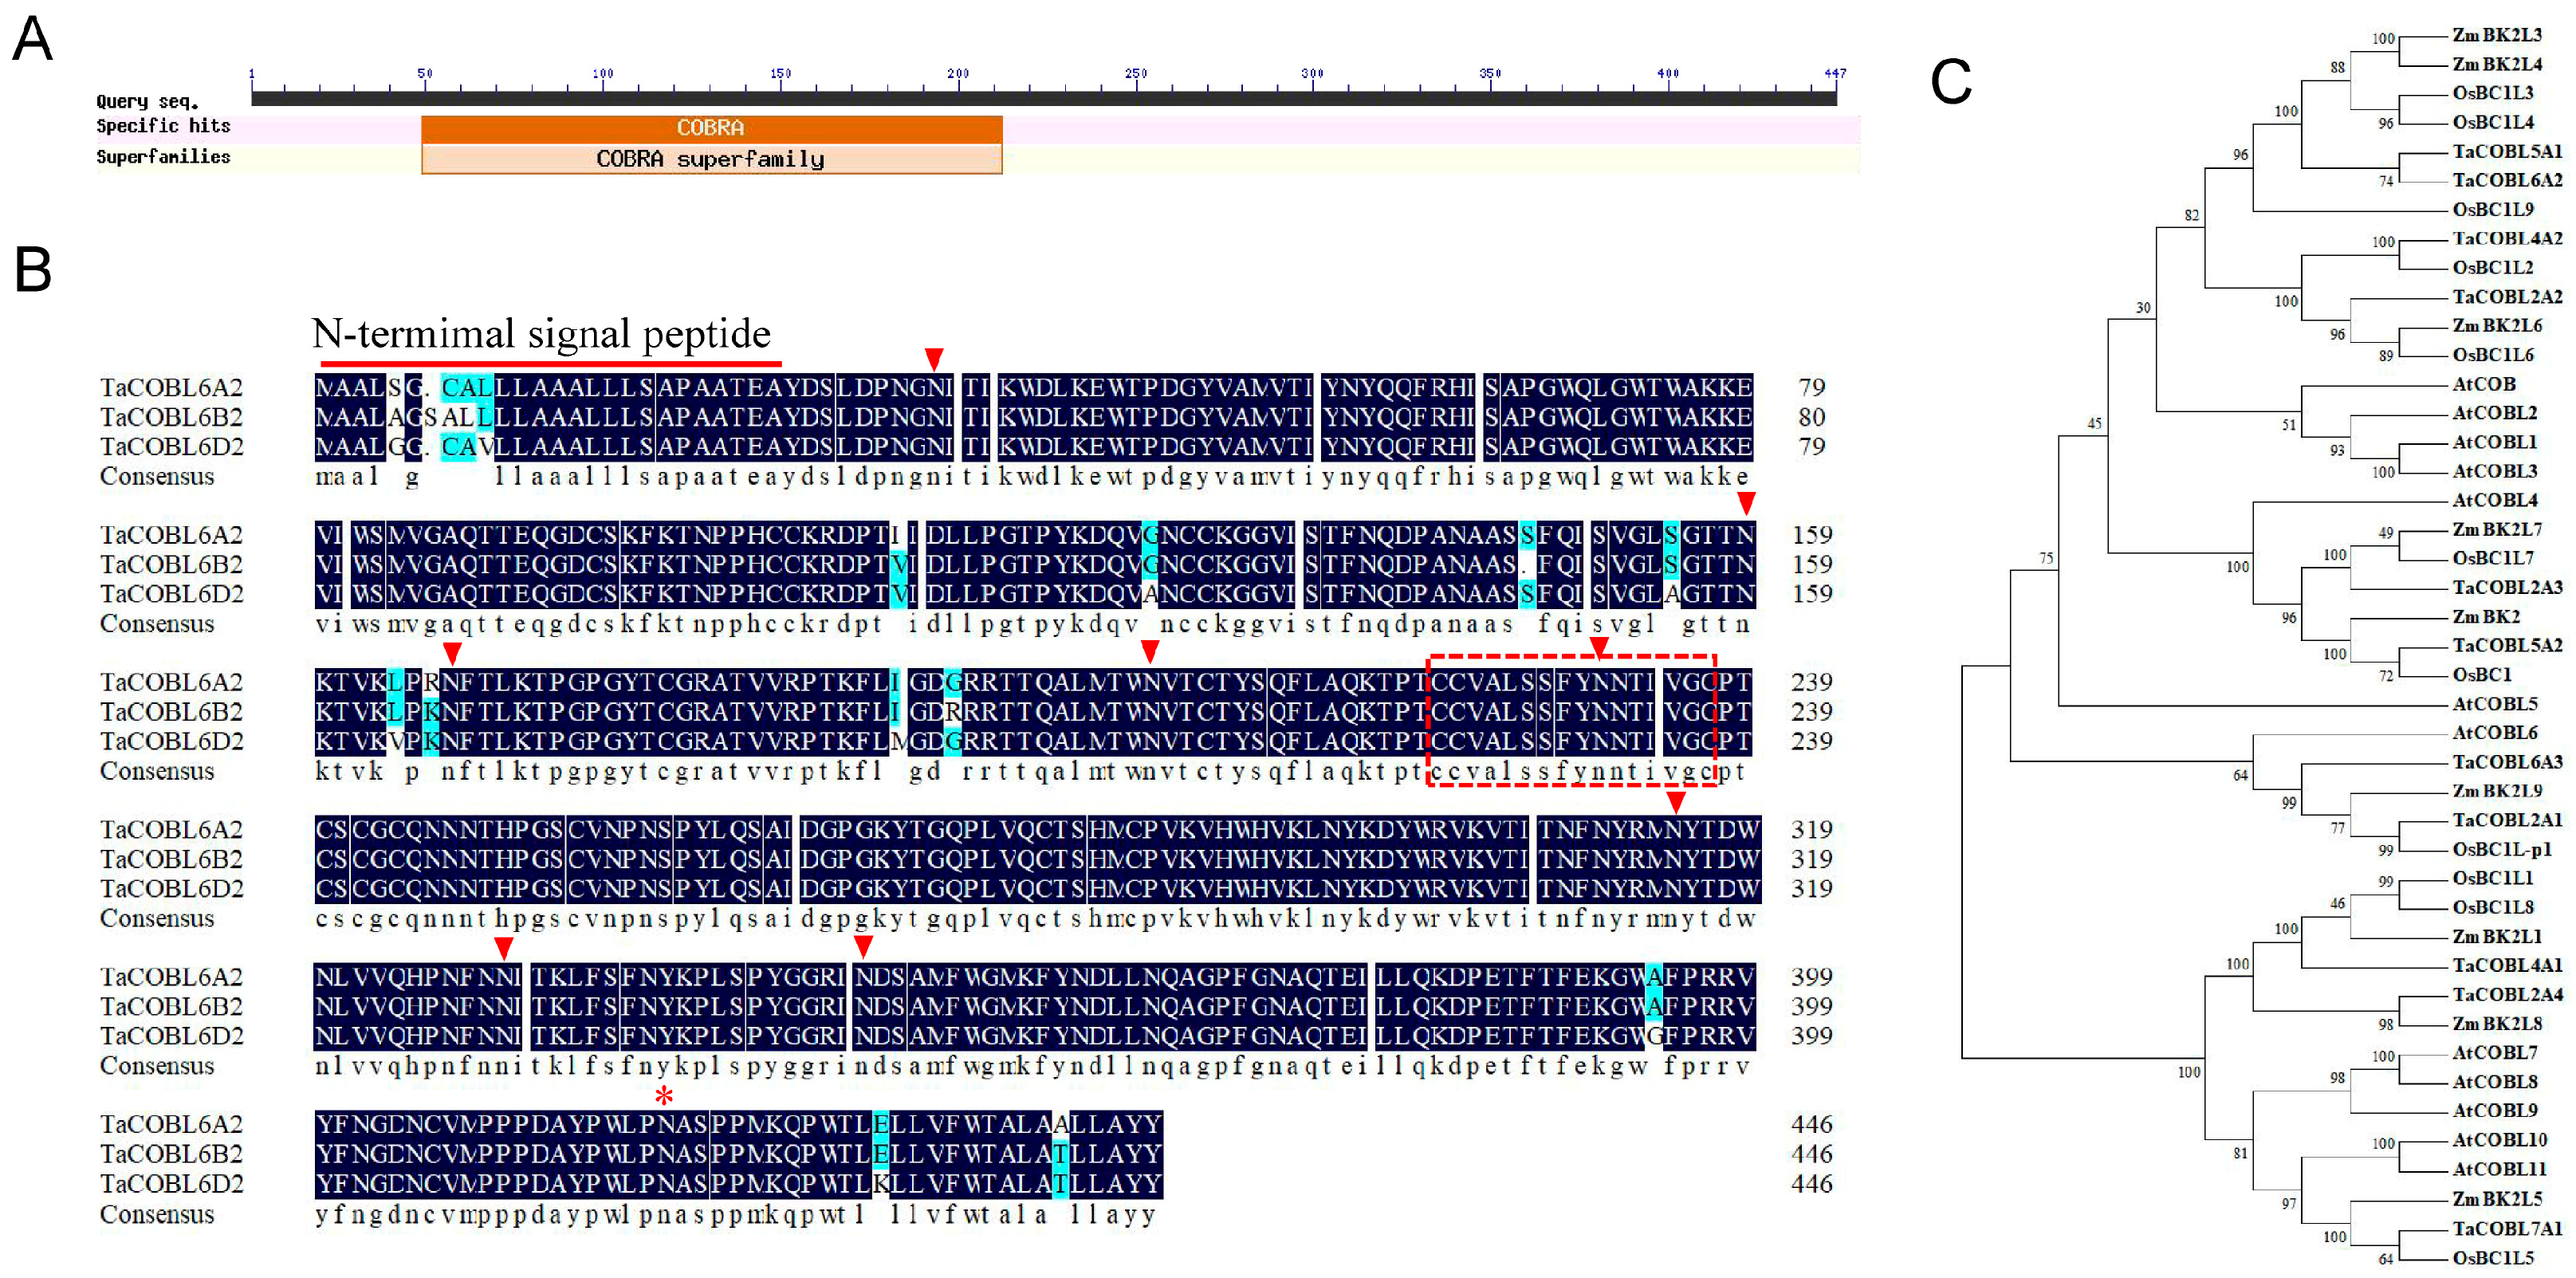Click the panel C letter label

(x=1950, y=82)
